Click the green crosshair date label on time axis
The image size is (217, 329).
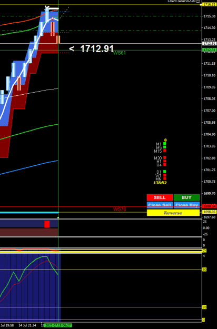point(57,325)
